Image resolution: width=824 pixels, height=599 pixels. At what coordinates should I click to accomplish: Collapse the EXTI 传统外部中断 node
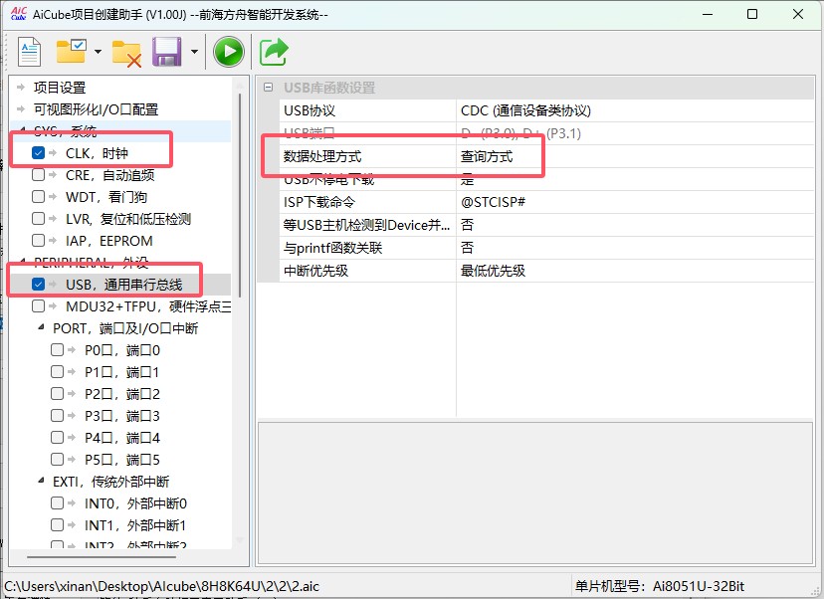click(x=42, y=481)
